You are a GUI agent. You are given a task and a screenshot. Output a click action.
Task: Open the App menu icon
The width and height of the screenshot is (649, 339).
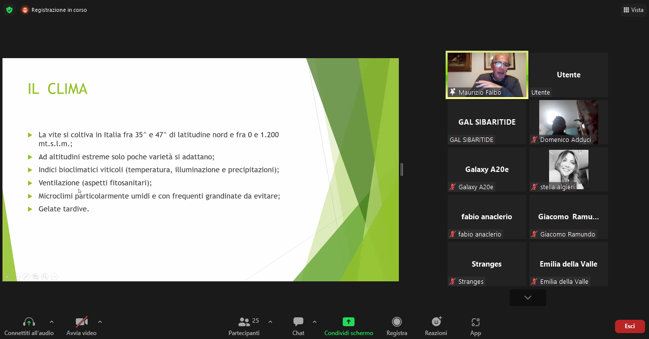click(x=476, y=322)
